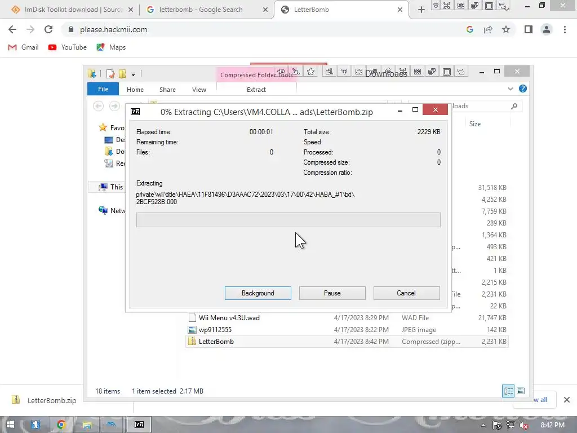577x433 pixels.
Task: Click the Google icon in address bar
Action: [x=469, y=29]
